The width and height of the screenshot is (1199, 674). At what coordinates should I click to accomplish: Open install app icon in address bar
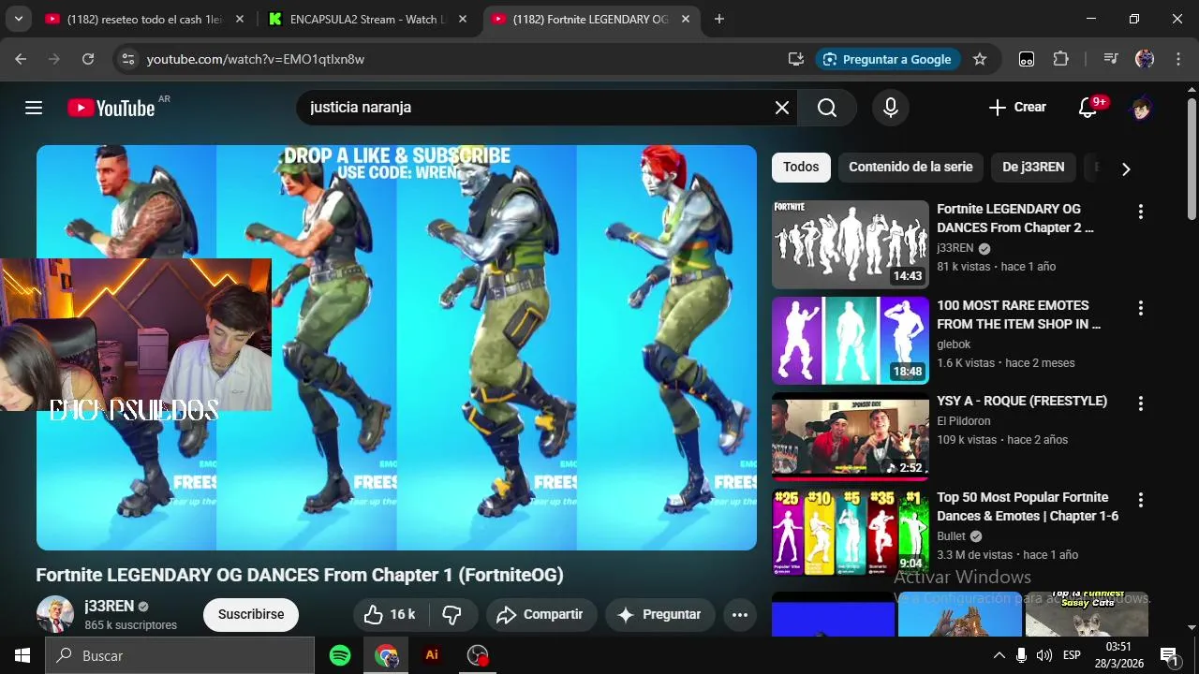pos(796,59)
